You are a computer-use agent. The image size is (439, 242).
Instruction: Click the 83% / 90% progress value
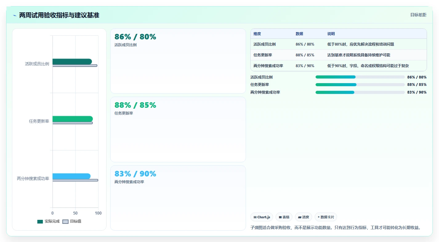pos(417,92)
